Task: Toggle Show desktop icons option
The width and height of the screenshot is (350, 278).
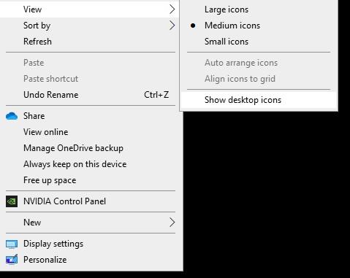Action: (x=259, y=100)
